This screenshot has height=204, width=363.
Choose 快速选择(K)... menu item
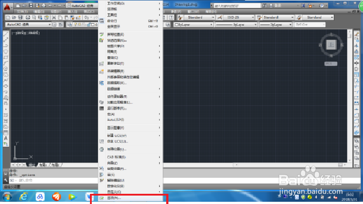(131, 40)
